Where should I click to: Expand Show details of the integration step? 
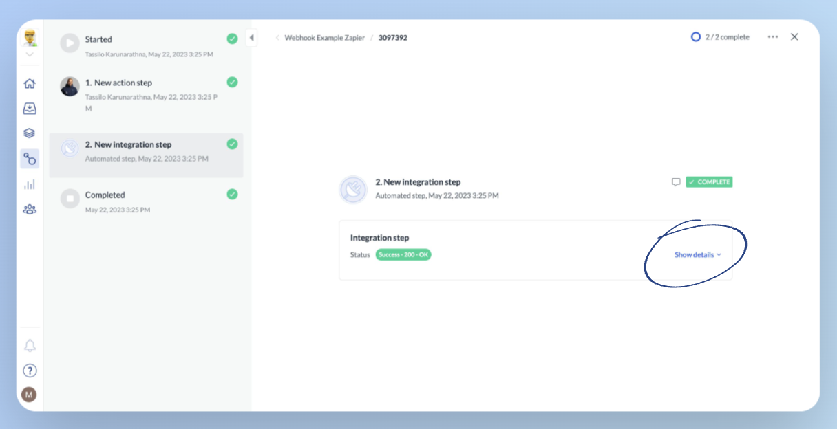click(x=697, y=255)
